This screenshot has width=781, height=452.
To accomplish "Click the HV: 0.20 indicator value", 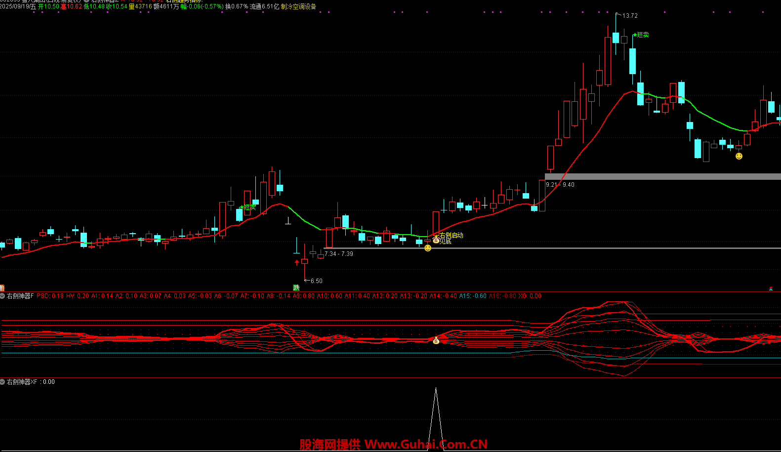I will point(78,296).
